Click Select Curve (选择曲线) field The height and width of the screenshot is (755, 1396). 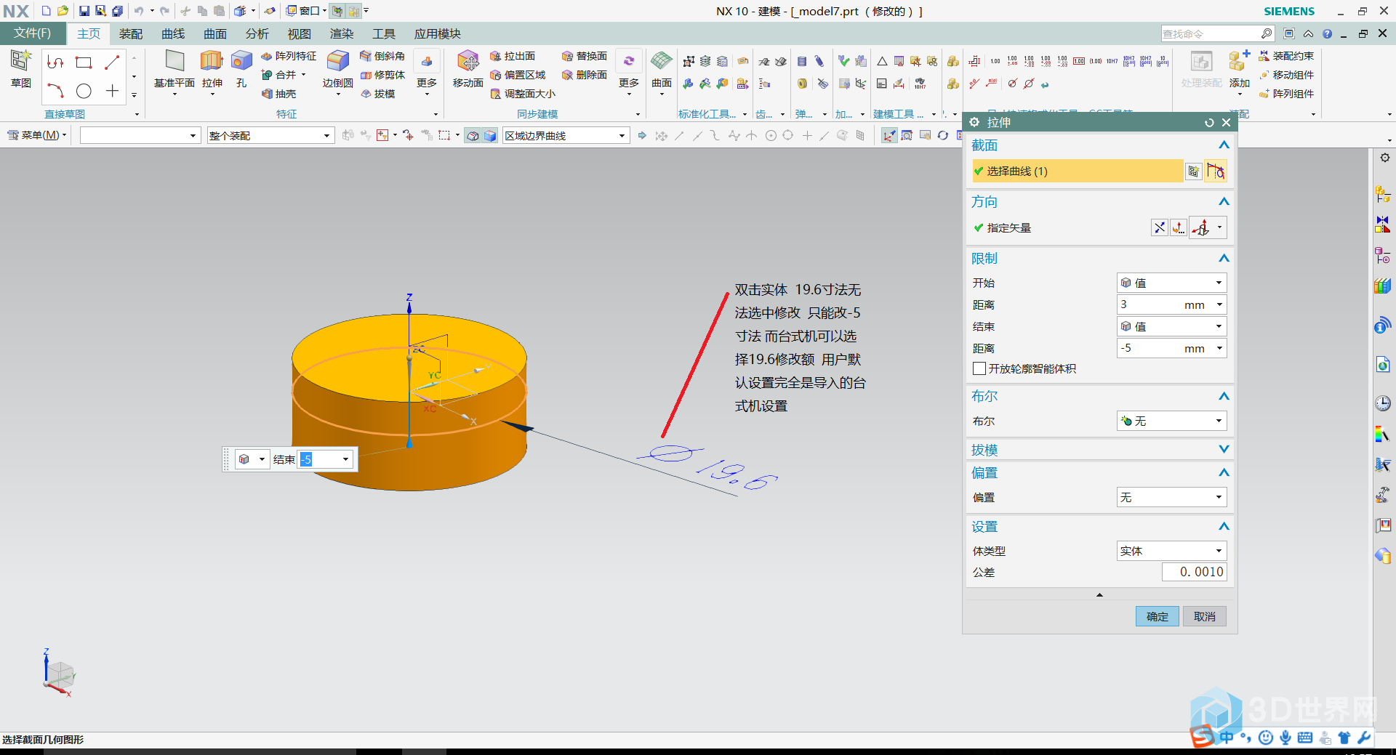pyautogui.click(x=1078, y=171)
